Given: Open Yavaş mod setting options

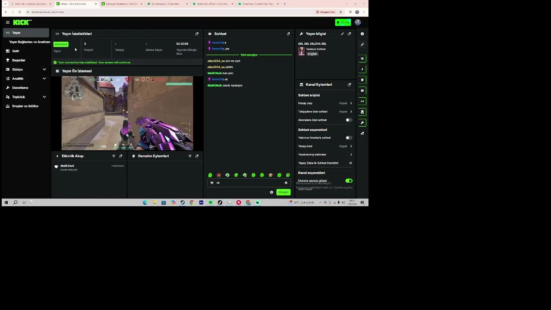Looking at the screenshot, I should 325,146.
